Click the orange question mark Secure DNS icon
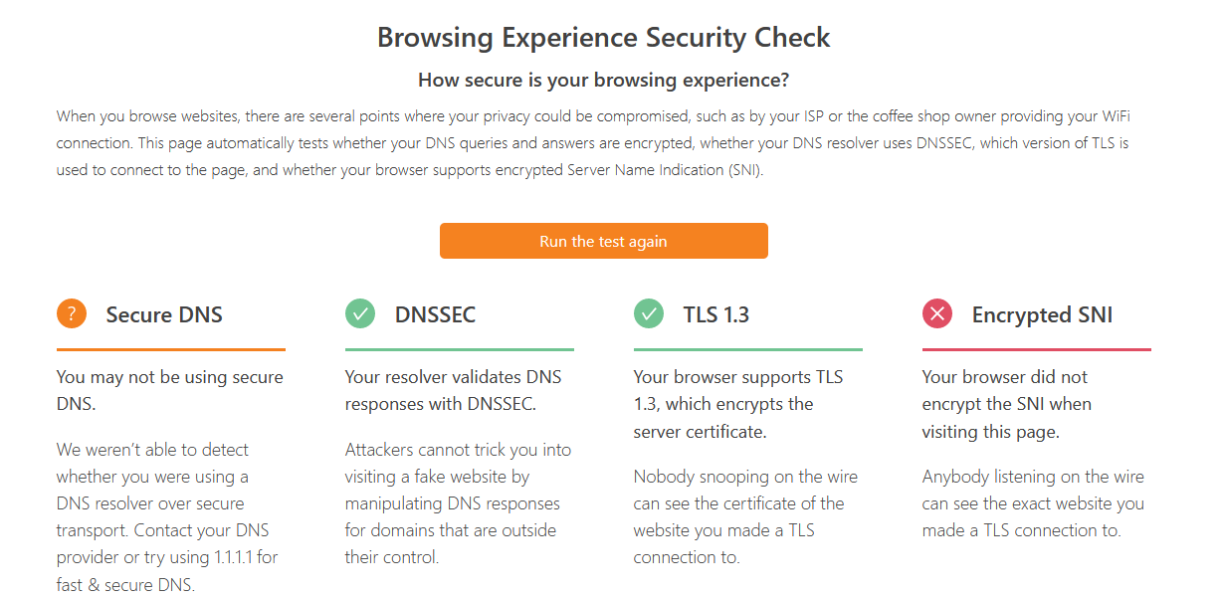Viewport: 1223px width, 598px height. point(72,314)
